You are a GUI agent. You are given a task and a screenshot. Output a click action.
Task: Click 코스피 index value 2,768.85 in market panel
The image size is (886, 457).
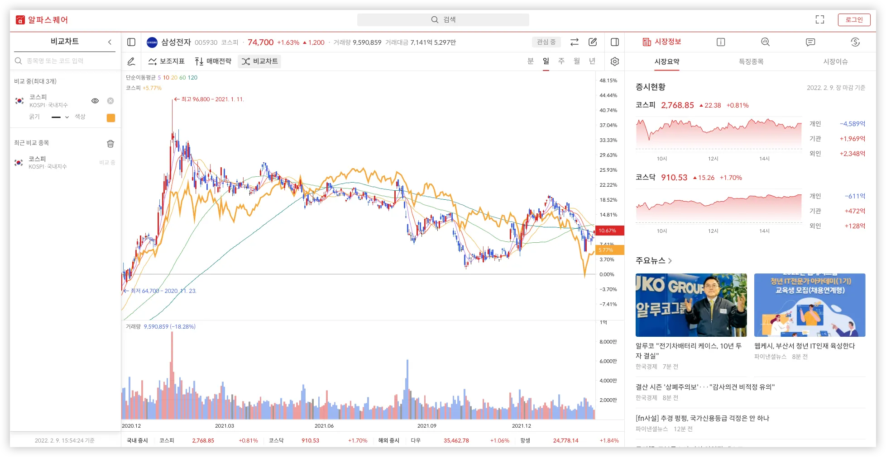point(677,105)
